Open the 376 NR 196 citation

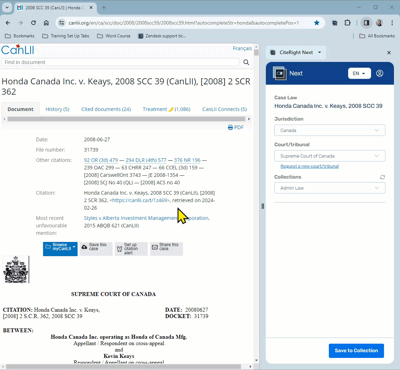(x=187, y=160)
